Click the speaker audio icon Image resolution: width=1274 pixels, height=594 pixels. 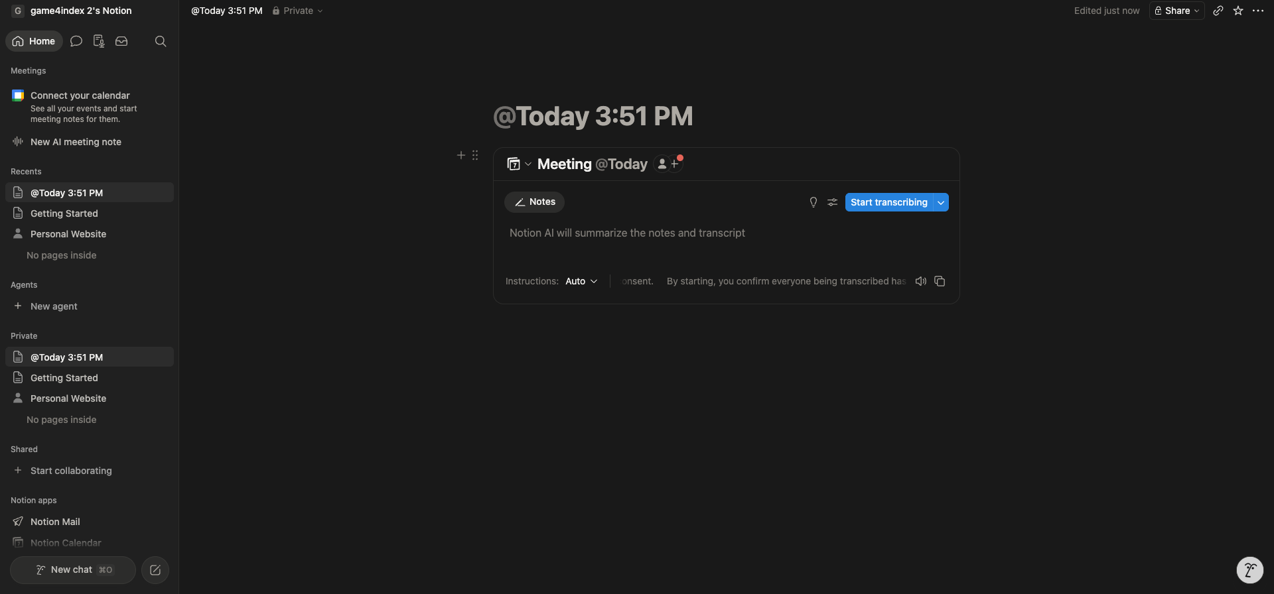(x=921, y=281)
